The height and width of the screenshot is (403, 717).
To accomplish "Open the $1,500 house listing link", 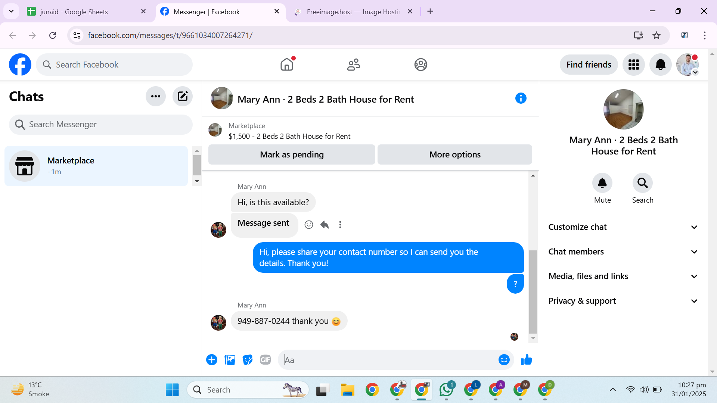I will (x=289, y=136).
